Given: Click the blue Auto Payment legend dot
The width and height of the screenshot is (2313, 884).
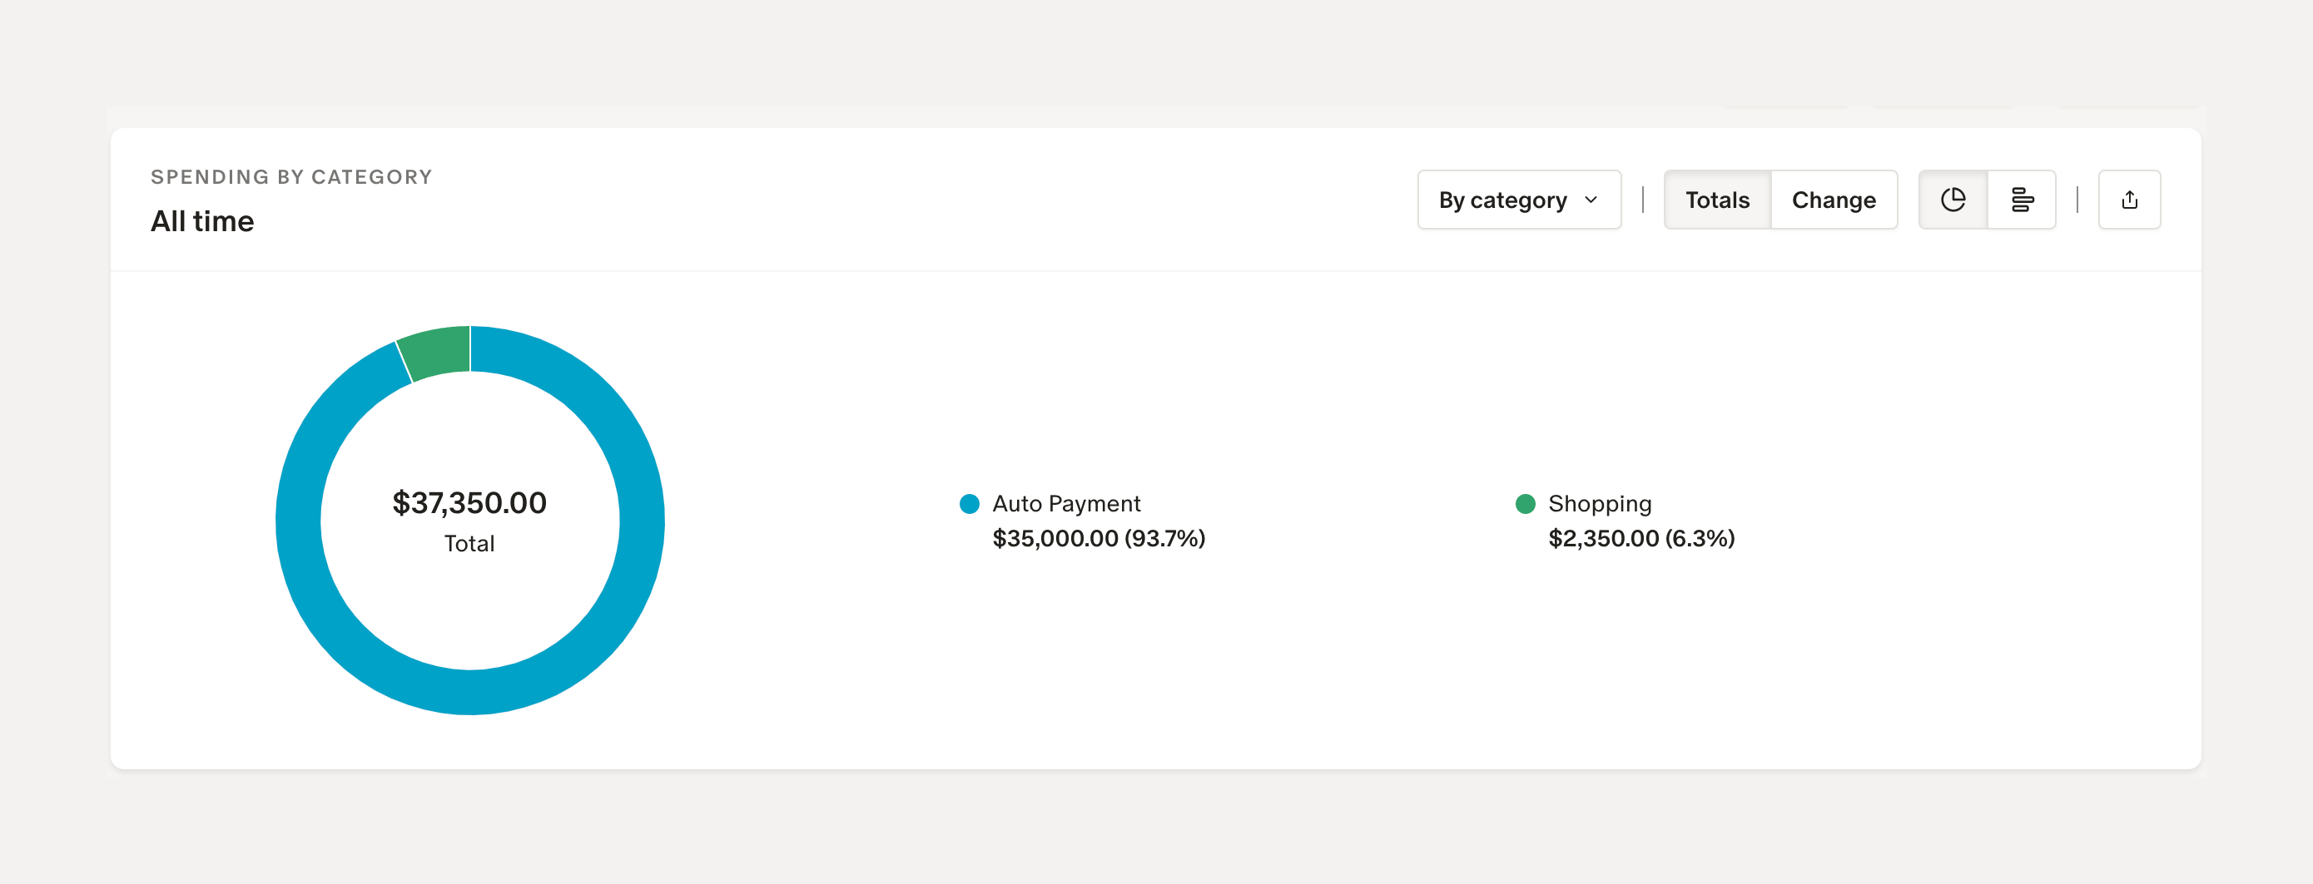Looking at the screenshot, I should coord(969,503).
